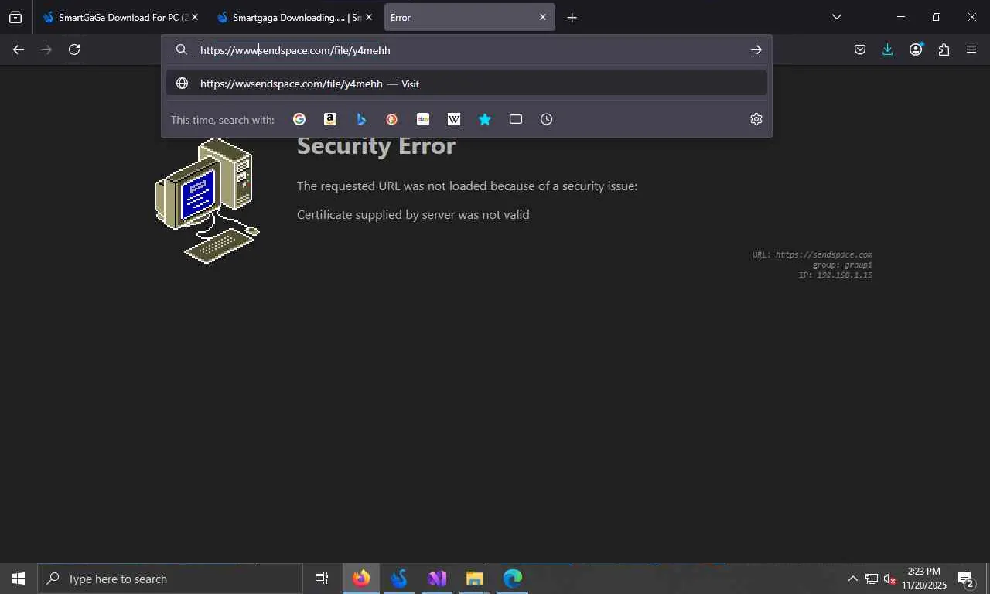Open Microsoft Edge from the taskbar
The width and height of the screenshot is (990, 594).
pyautogui.click(x=513, y=579)
